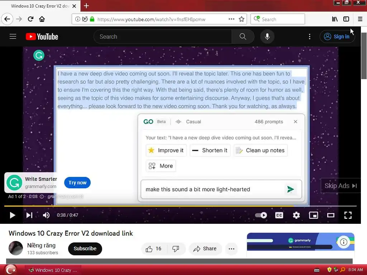Viewport: 367px width, 275px height.
Task: Focus the Firefox search box
Action: click(x=278, y=19)
